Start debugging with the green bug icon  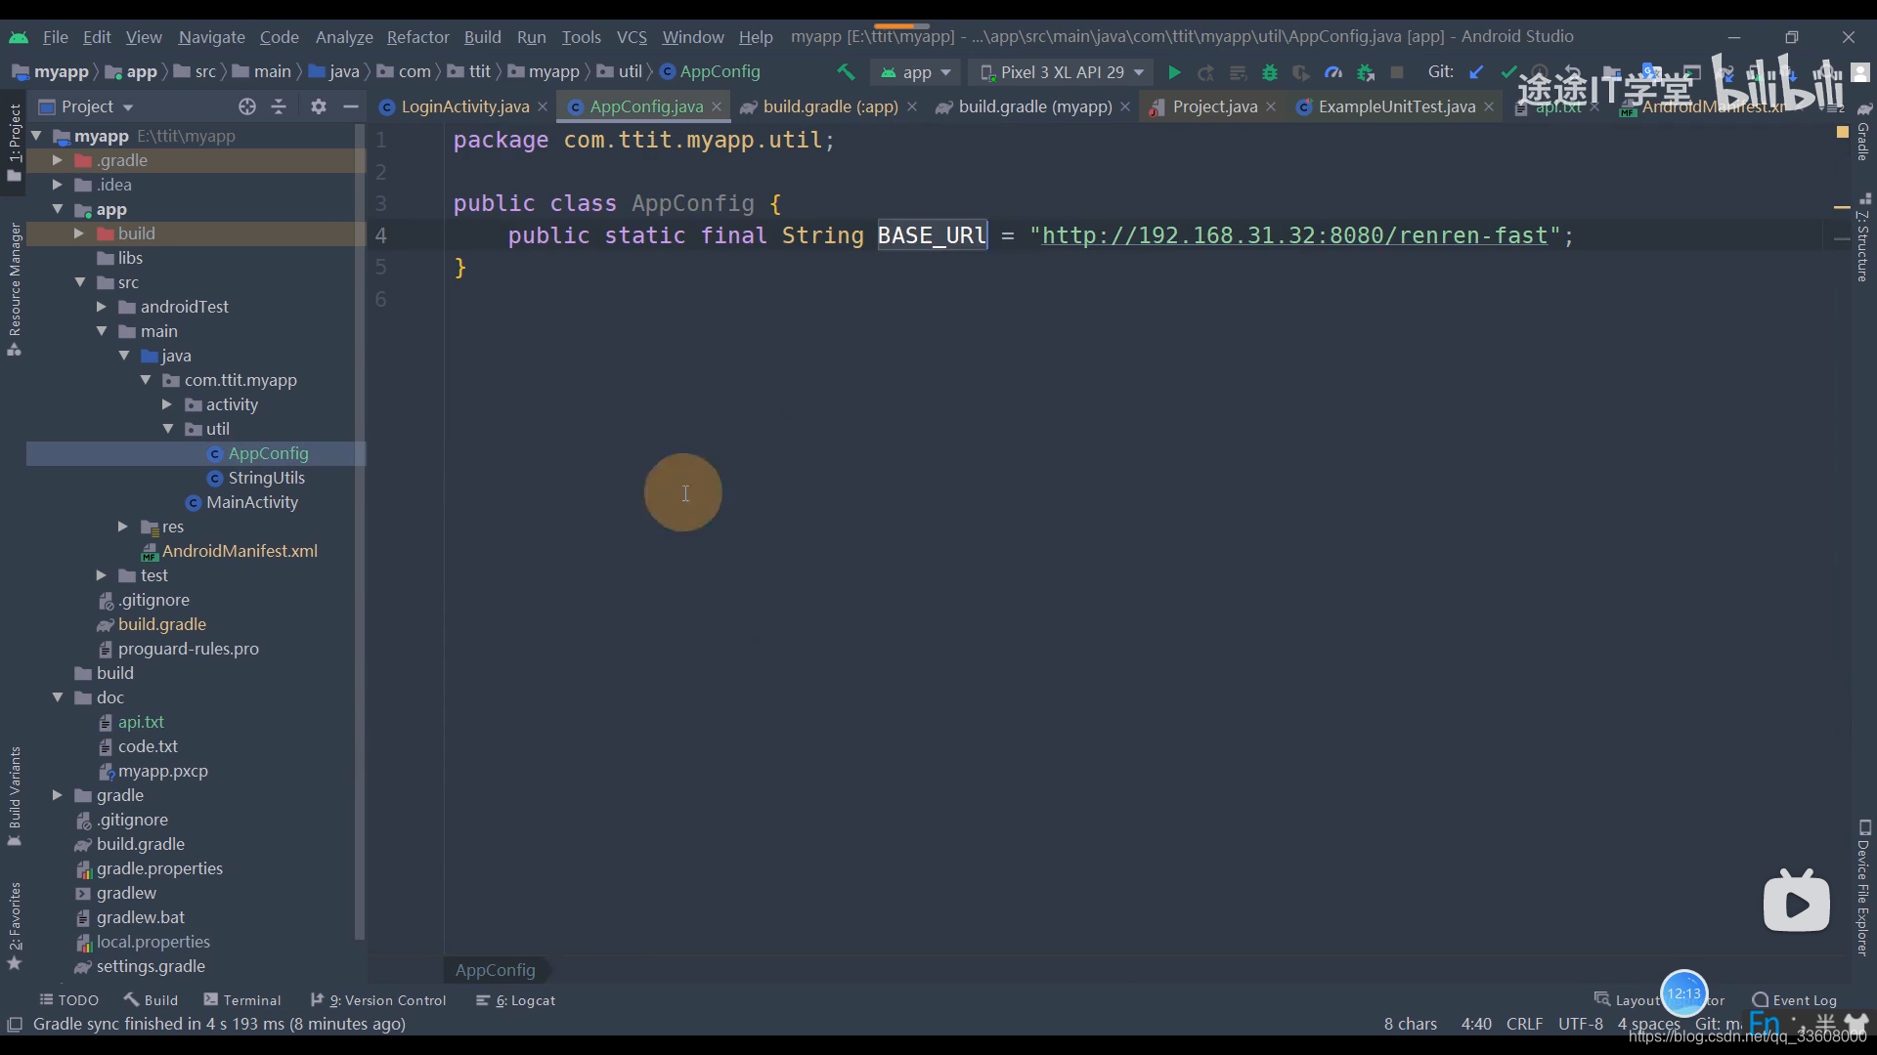1270,72
